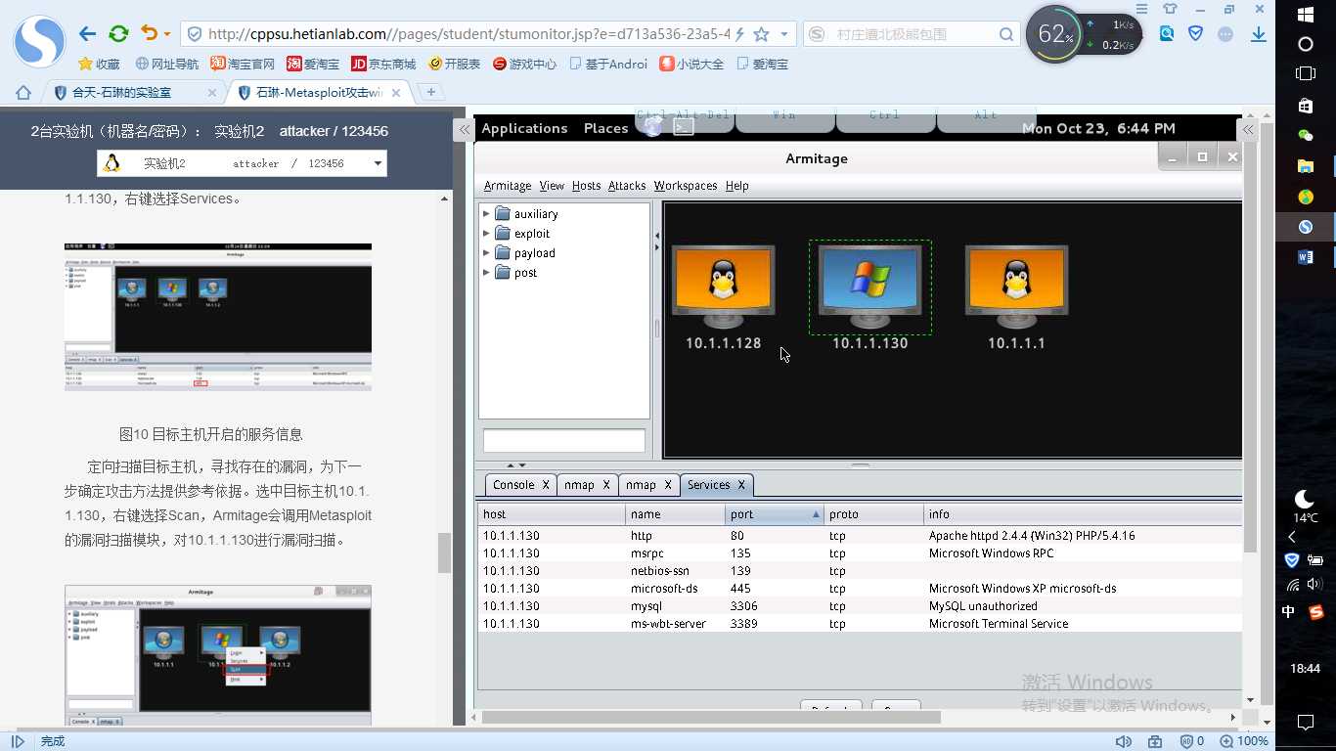Open a new browser tab with the plus button
The width and height of the screenshot is (1336, 751).
[430, 92]
